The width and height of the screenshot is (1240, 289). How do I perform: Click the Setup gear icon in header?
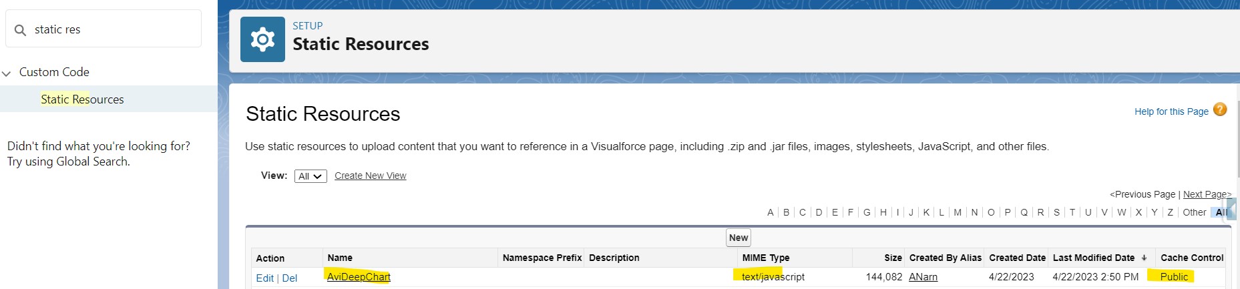(262, 39)
